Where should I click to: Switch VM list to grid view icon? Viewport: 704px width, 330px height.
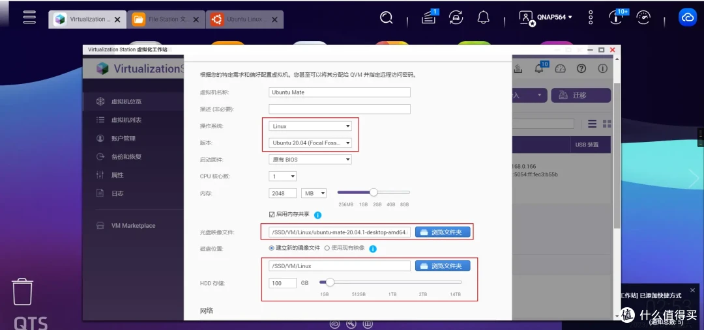607,123
